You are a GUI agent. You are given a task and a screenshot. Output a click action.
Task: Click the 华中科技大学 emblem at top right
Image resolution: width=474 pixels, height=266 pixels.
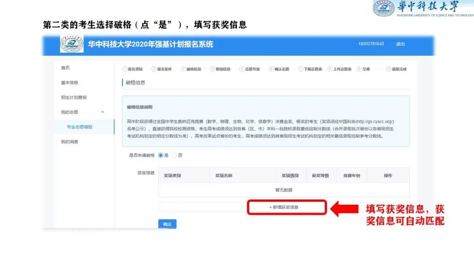[384, 8]
